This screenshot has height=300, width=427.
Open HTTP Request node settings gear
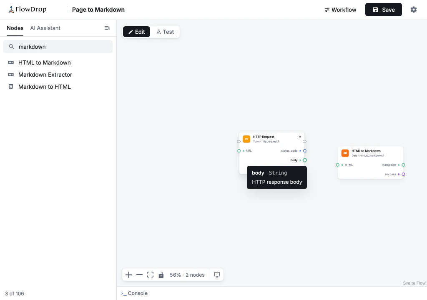coord(300,137)
